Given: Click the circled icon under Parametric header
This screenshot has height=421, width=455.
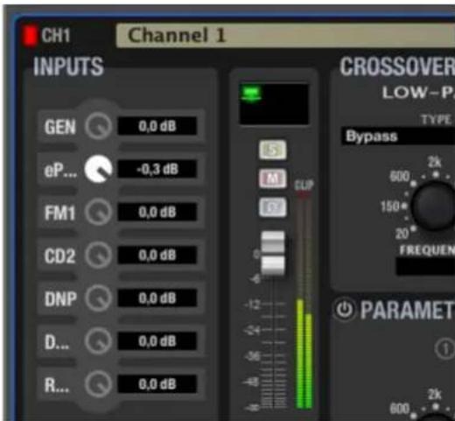Looking at the screenshot, I should point(444,348).
